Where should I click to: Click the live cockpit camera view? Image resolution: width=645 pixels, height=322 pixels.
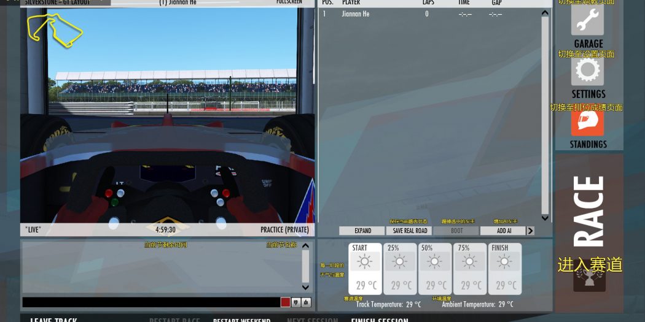[x=167, y=115]
